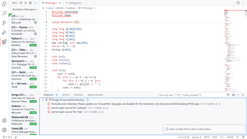Install the Python C++ Debugger extension

coord(33,45)
